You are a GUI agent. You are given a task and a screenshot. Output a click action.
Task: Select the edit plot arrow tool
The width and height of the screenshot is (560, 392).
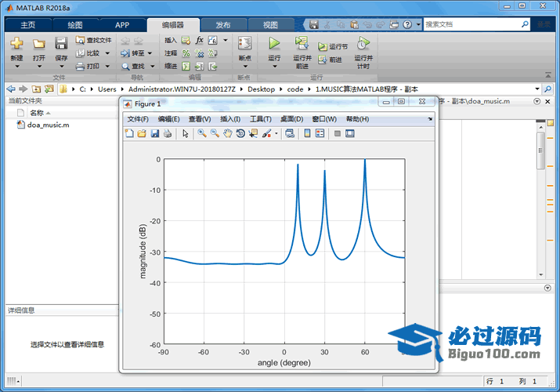[x=186, y=133]
